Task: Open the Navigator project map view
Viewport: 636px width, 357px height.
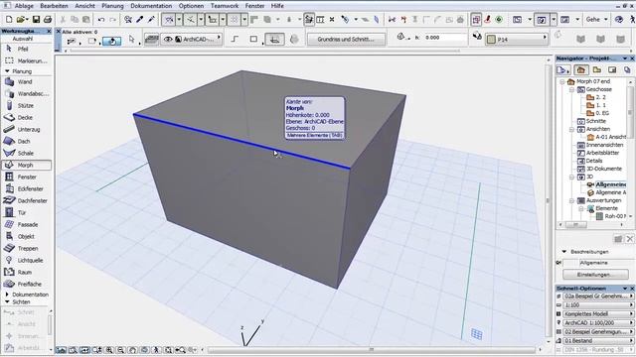Action: click(x=580, y=70)
